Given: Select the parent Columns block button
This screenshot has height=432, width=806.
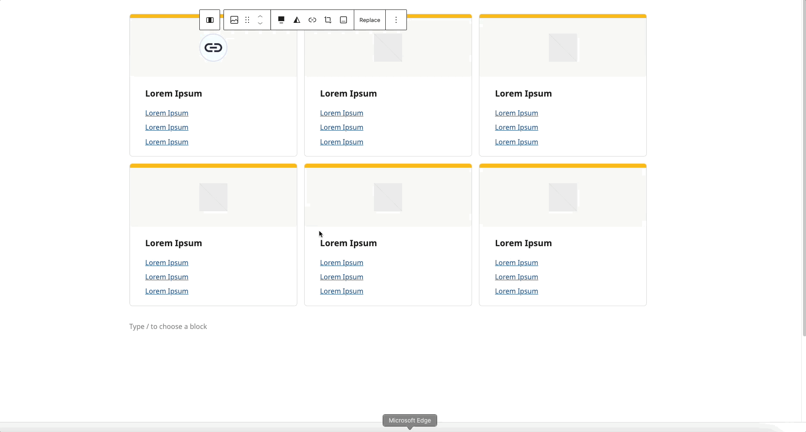Looking at the screenshot, I should pos(210,20).
